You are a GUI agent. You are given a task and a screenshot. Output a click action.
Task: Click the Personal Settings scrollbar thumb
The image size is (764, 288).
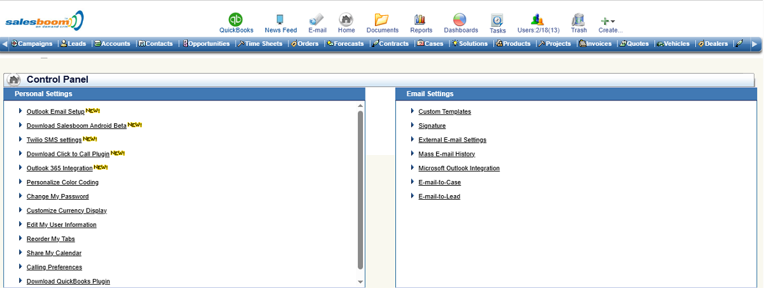click(x=360, y=190)
